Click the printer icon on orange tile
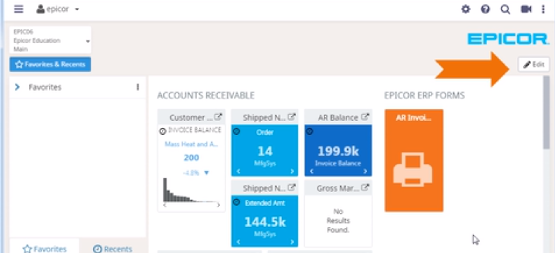 (413, 169)
